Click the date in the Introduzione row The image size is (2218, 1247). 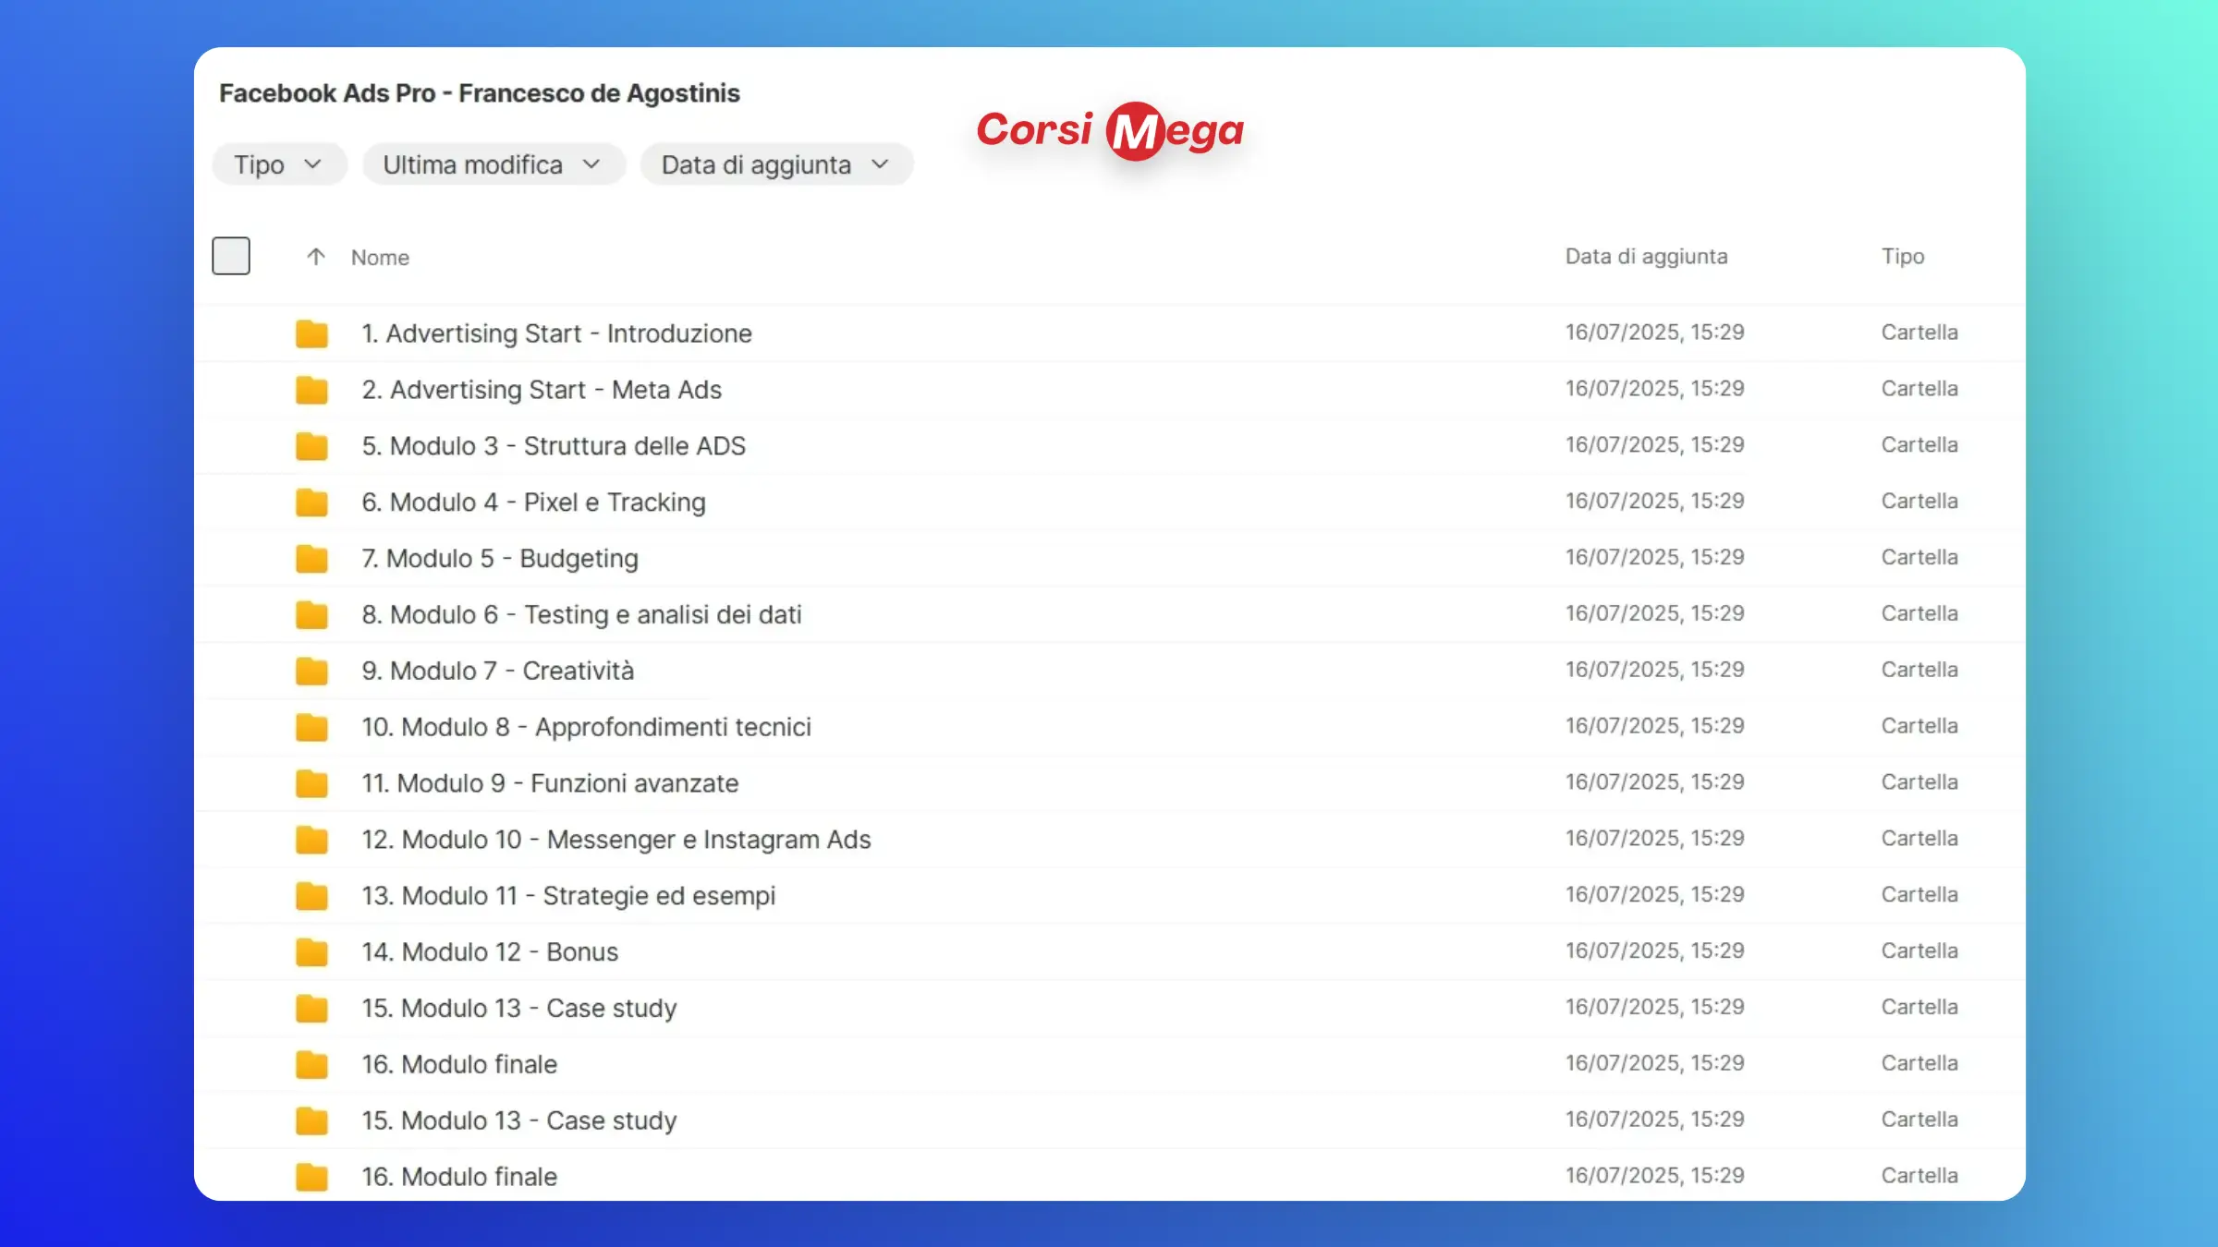1654,333
